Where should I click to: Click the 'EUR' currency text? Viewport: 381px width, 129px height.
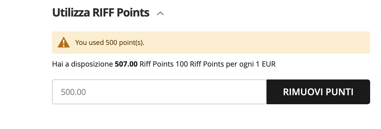pos(269,64)
